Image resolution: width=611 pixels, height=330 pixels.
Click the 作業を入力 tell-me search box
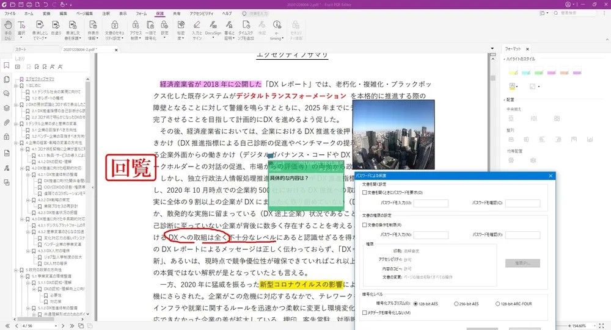tap(255, 13)
